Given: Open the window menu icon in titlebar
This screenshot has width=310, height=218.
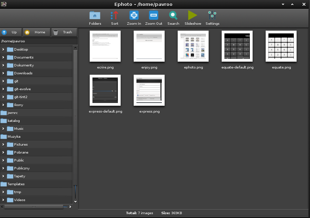Looking at the screenshot, I should tap(4, 4).
